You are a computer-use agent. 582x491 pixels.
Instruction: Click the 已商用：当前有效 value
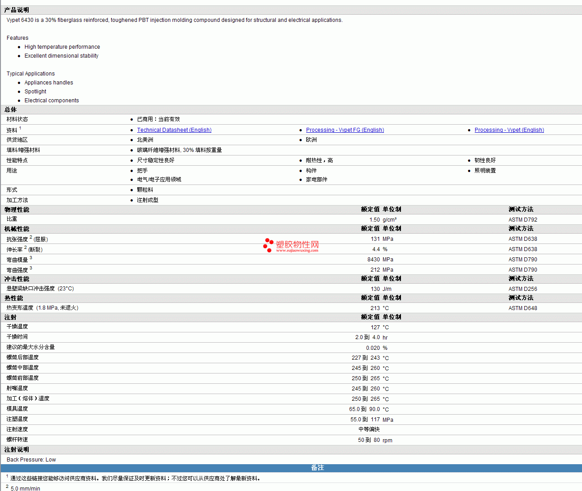[159, 119]
